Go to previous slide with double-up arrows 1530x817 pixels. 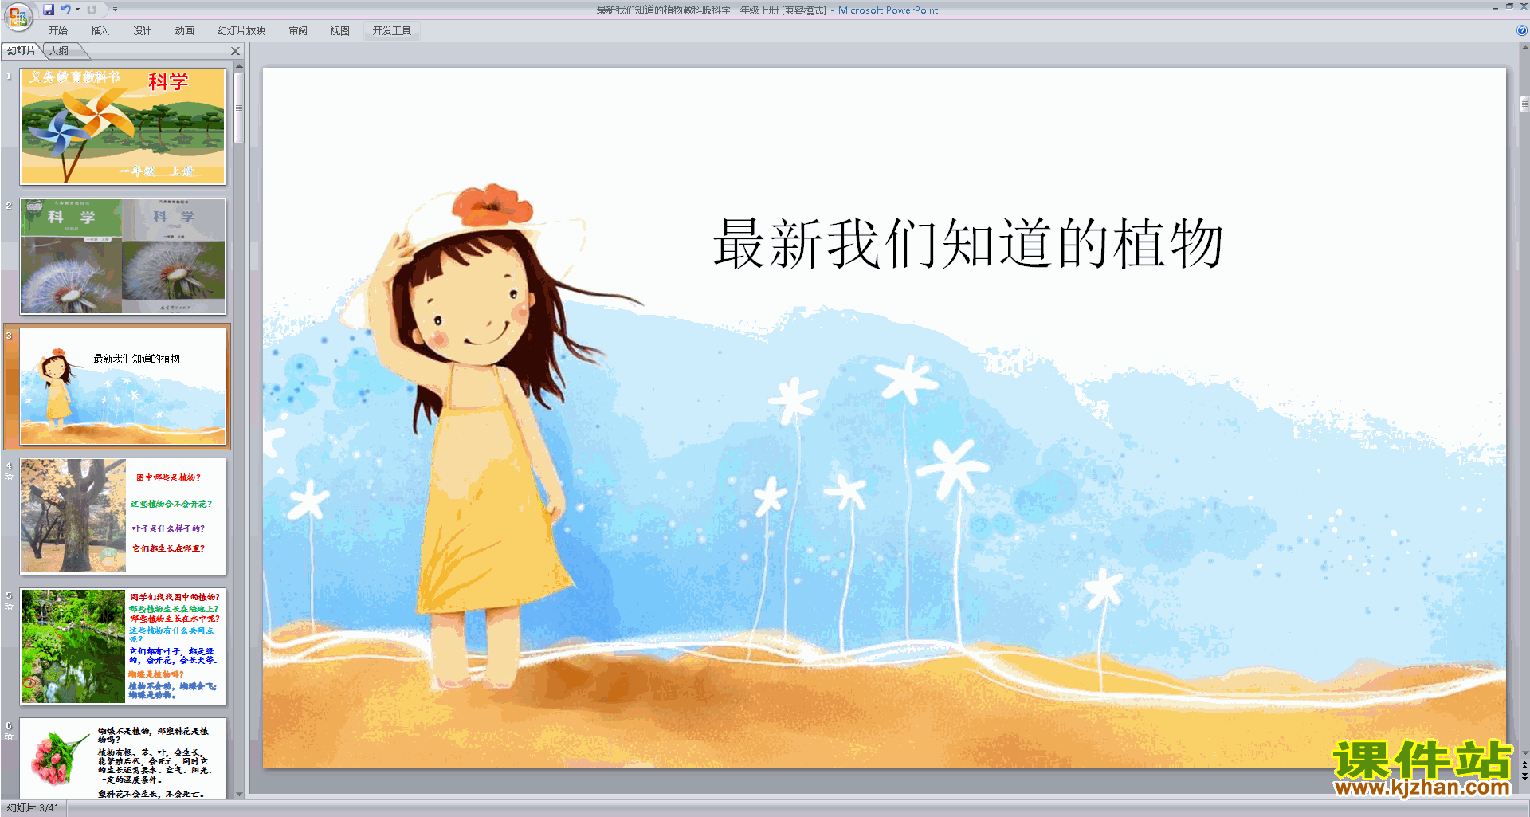(1524, 765)
